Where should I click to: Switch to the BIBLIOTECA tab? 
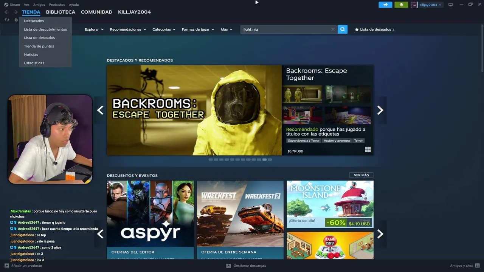60,12
